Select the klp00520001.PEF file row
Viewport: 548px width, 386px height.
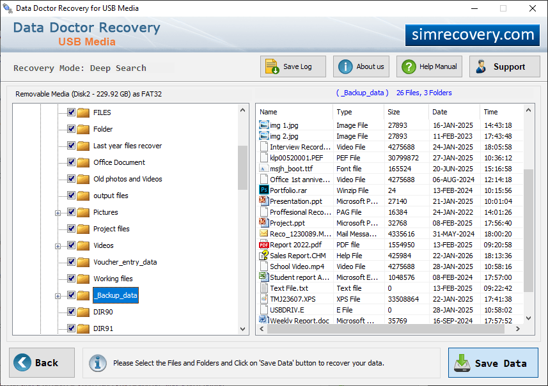[x=391, y=158]
